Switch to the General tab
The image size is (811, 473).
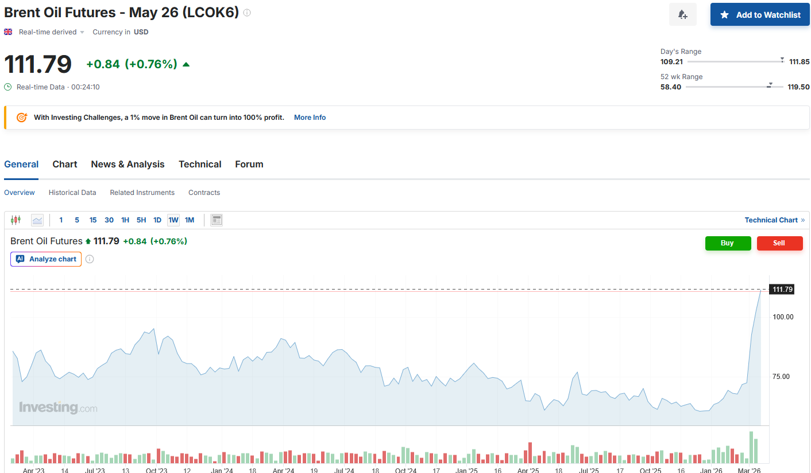(21, 165)
